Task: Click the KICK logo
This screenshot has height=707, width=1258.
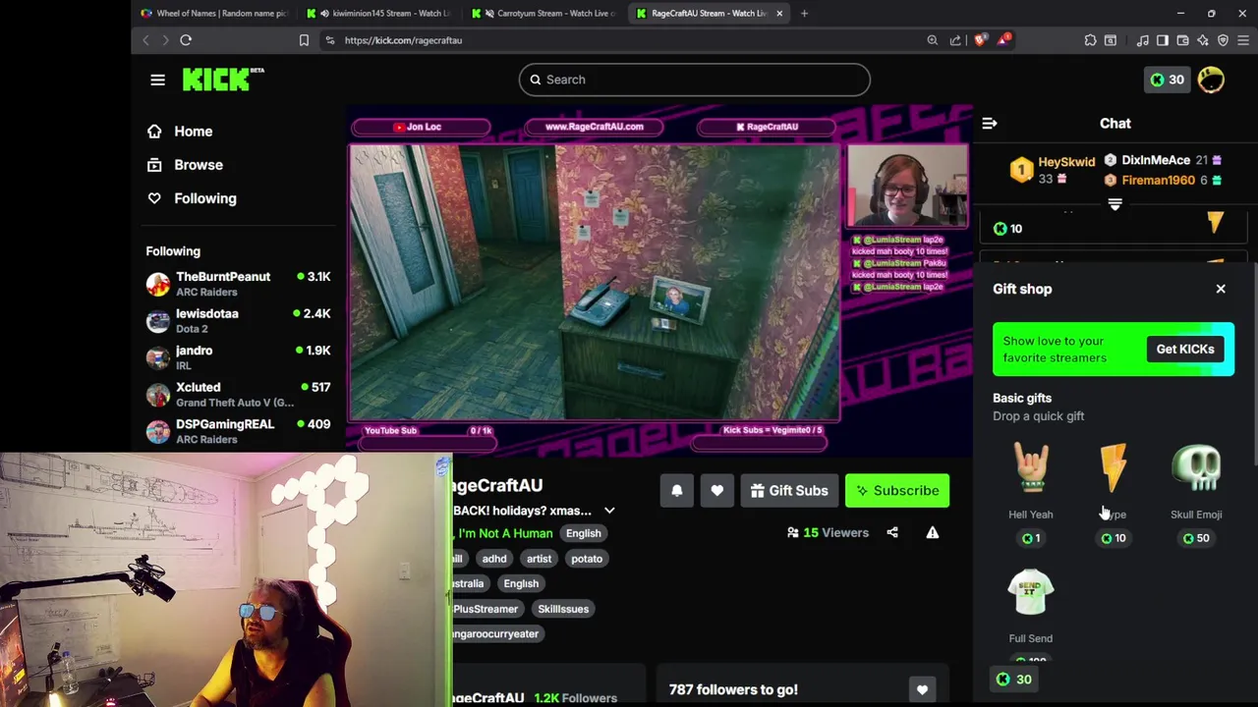Action: (x=223, y=79)
